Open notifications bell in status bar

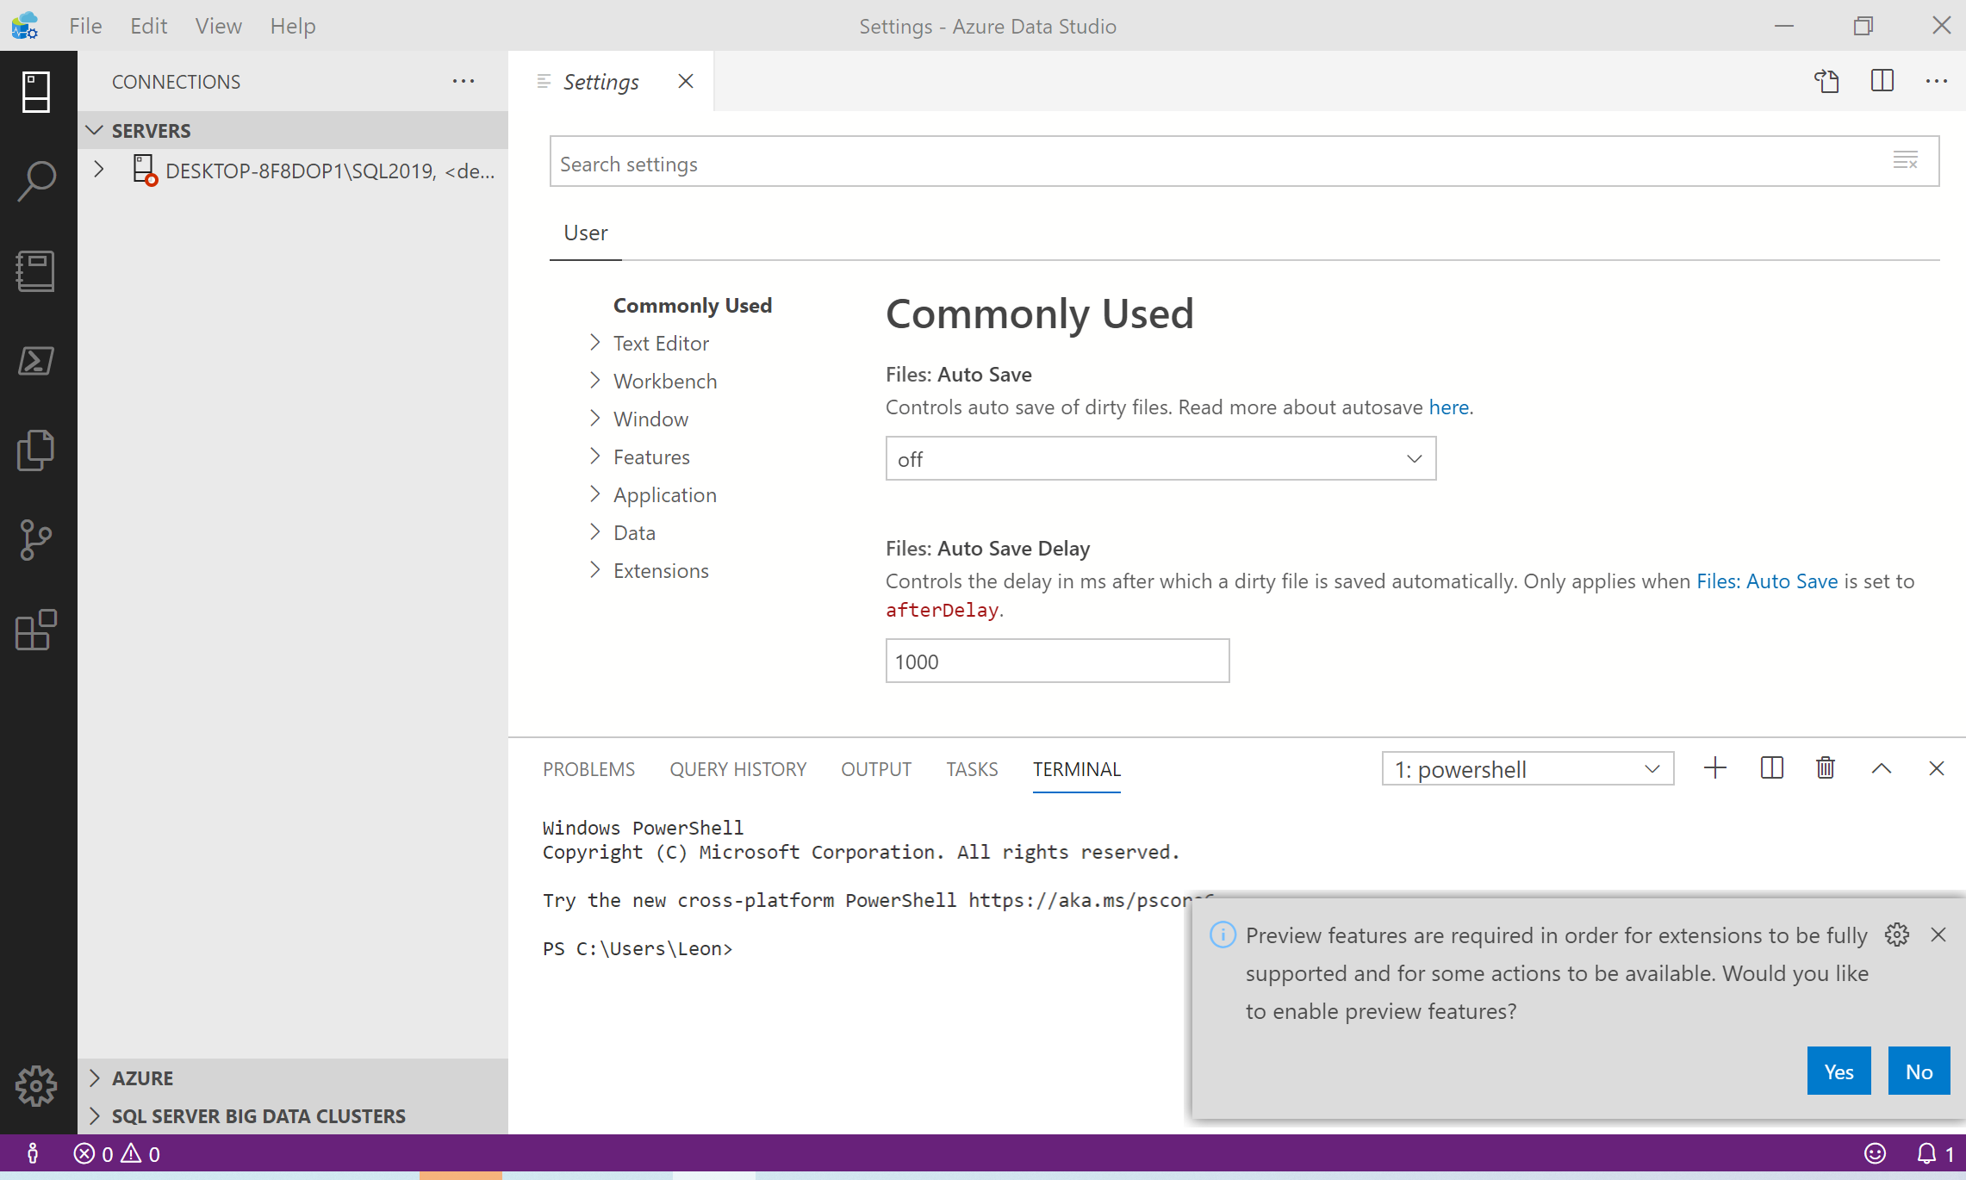[x=1926, y=1154]
